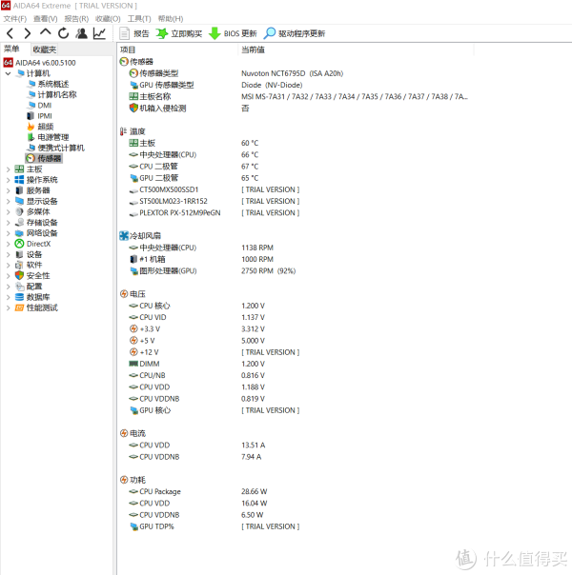Click the 操作系统 Windows logo icon
Image resolution: width=572 pixels, height=575 pixels.
pos(19,180)
